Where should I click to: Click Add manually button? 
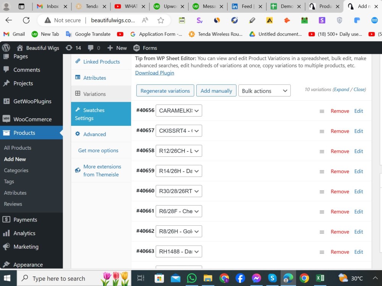click(216, 91)
